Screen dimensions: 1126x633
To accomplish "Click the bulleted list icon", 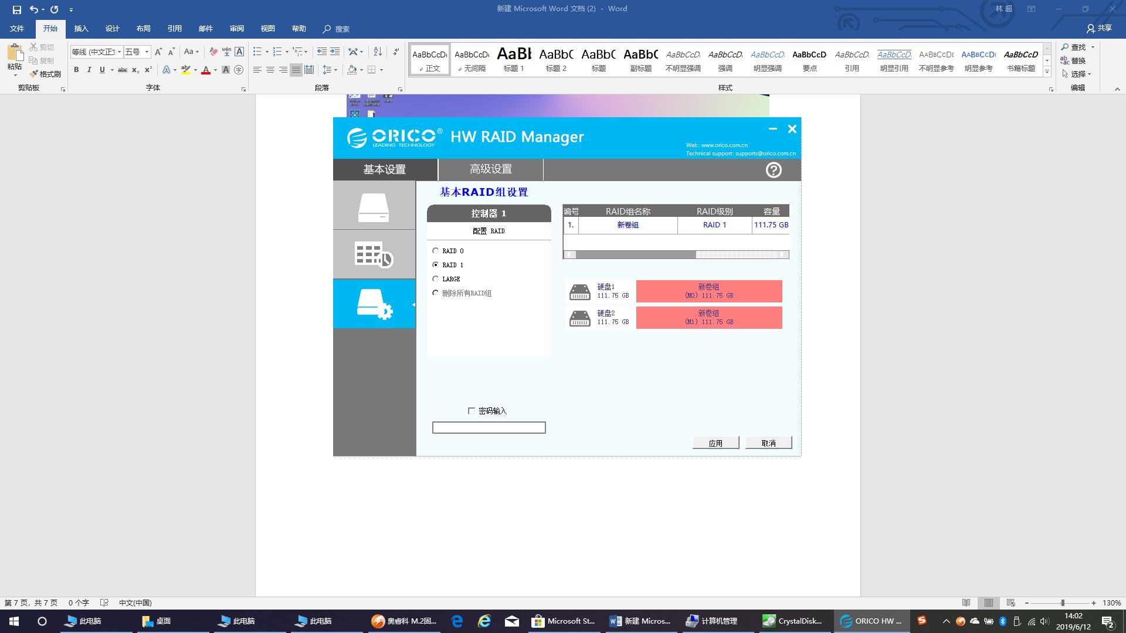I will click(257, 52).
